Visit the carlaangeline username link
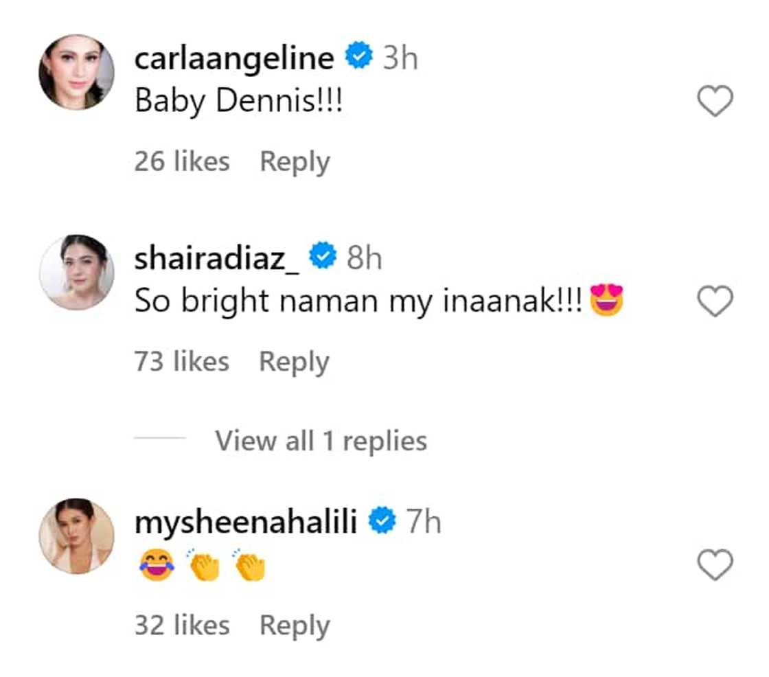The height and width of the screenshot is (677, 769). tap(234, 58)
